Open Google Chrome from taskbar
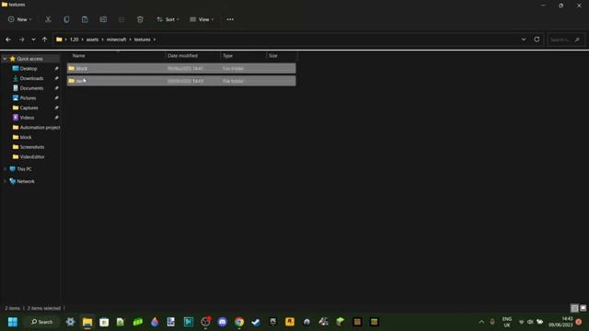The image size is (589, 331). click(239, 322)
